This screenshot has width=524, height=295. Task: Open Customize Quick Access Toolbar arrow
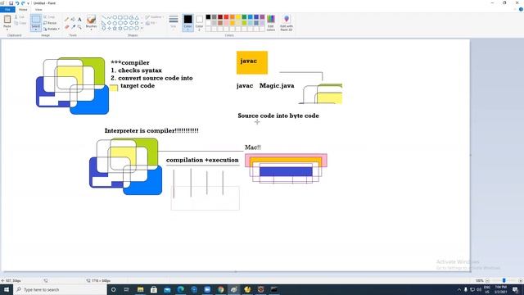point(28,3)
